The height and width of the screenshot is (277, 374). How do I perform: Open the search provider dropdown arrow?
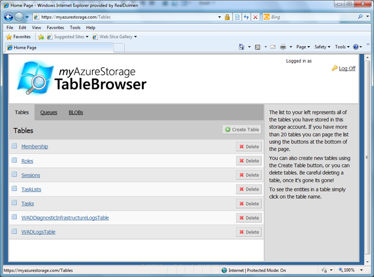tap(368, 17)
